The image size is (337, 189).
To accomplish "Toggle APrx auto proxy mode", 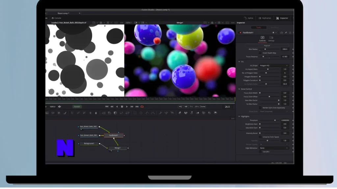I will tap(197, 107).
